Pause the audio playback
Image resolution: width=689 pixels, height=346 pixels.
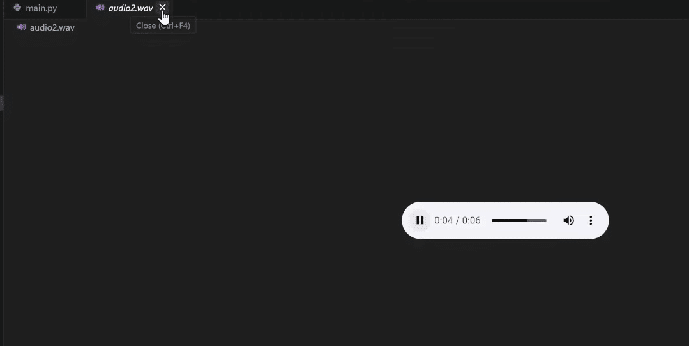point(420,220)
